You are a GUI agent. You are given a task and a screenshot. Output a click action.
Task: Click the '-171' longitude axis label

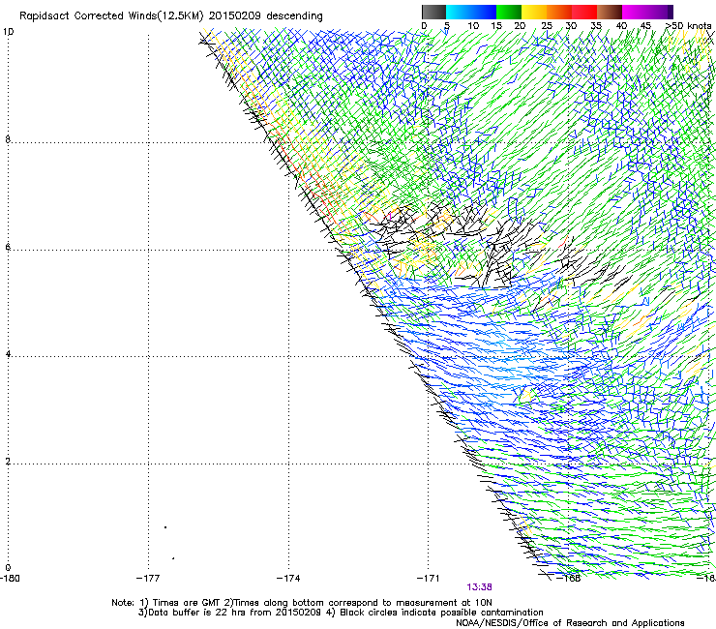429,579
